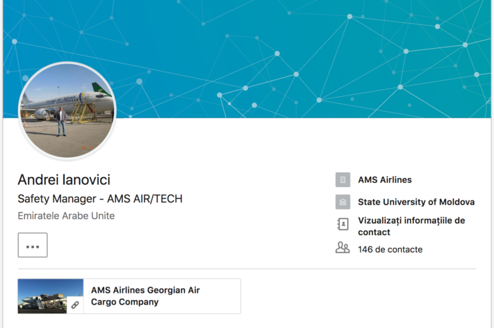The width and height of the screenshot is (494, 328).
Task: Open the State University of Moldova link
Action: pos(416,202)
